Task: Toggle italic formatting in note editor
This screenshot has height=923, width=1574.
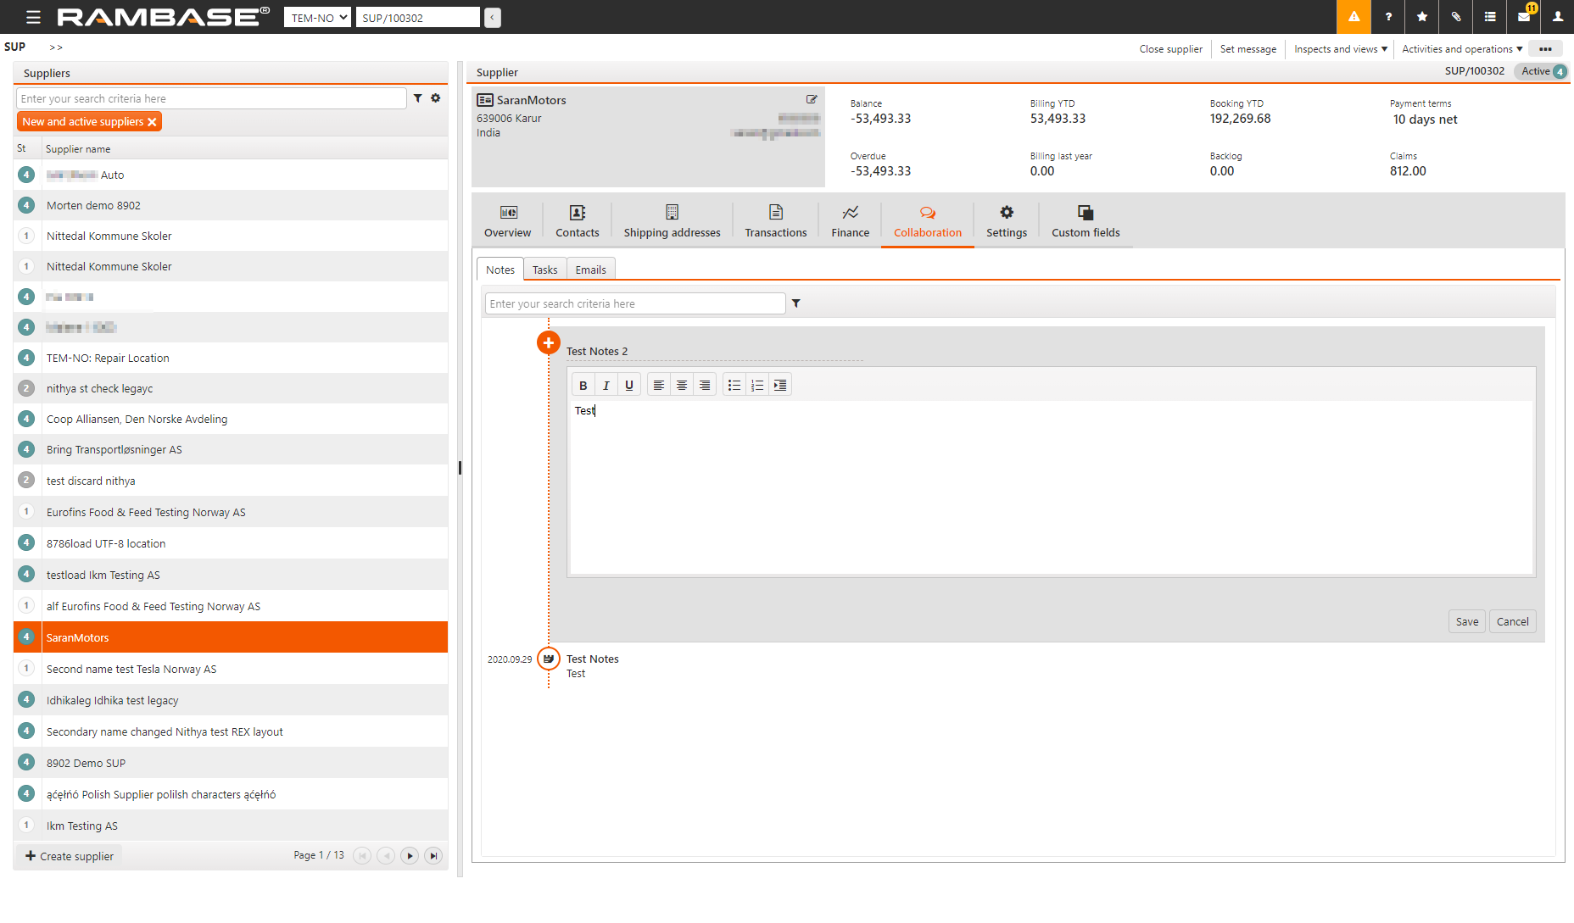Action: point(606,386)
